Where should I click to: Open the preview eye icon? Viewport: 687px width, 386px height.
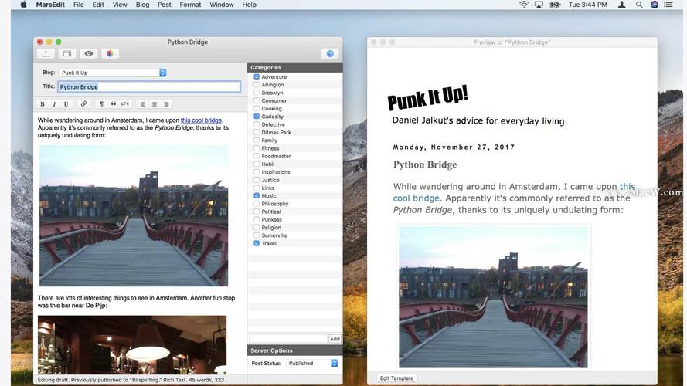click(89, 53)
